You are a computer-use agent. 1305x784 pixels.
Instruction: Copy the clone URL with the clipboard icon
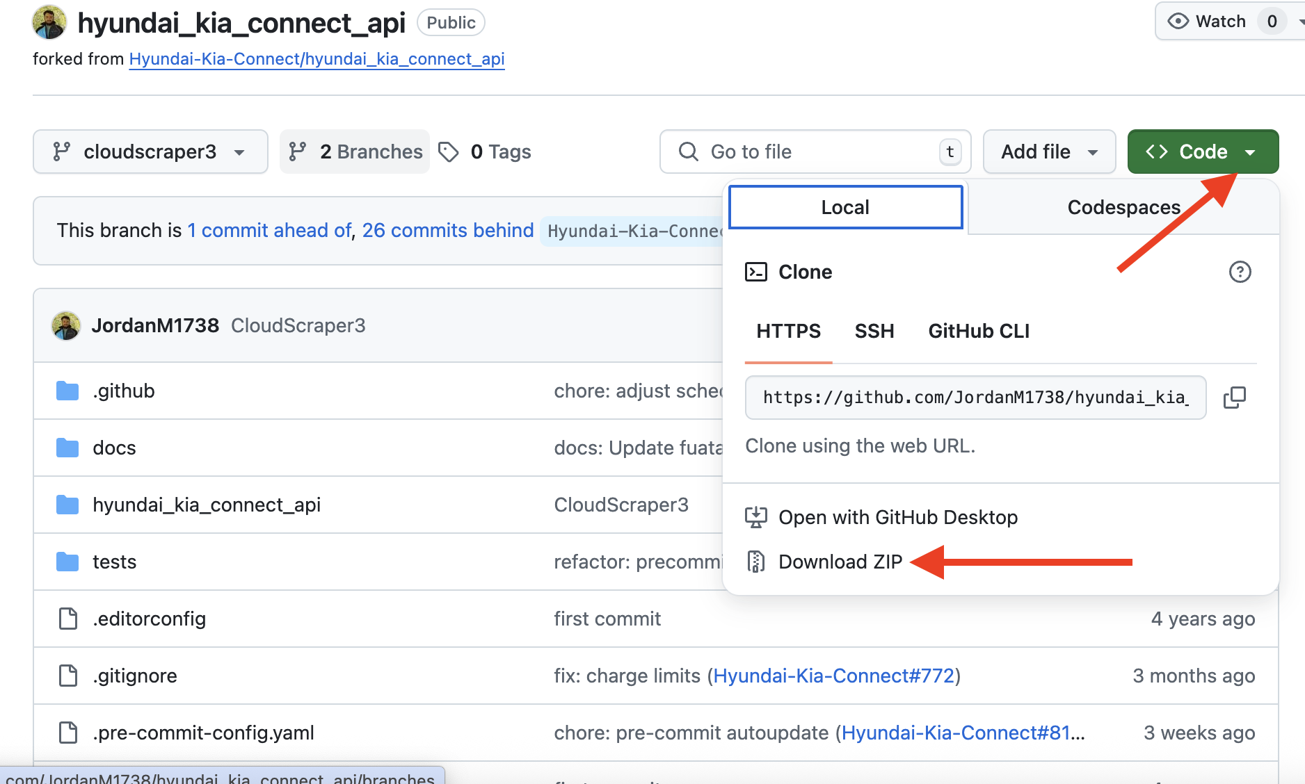tap(1235, 397)
